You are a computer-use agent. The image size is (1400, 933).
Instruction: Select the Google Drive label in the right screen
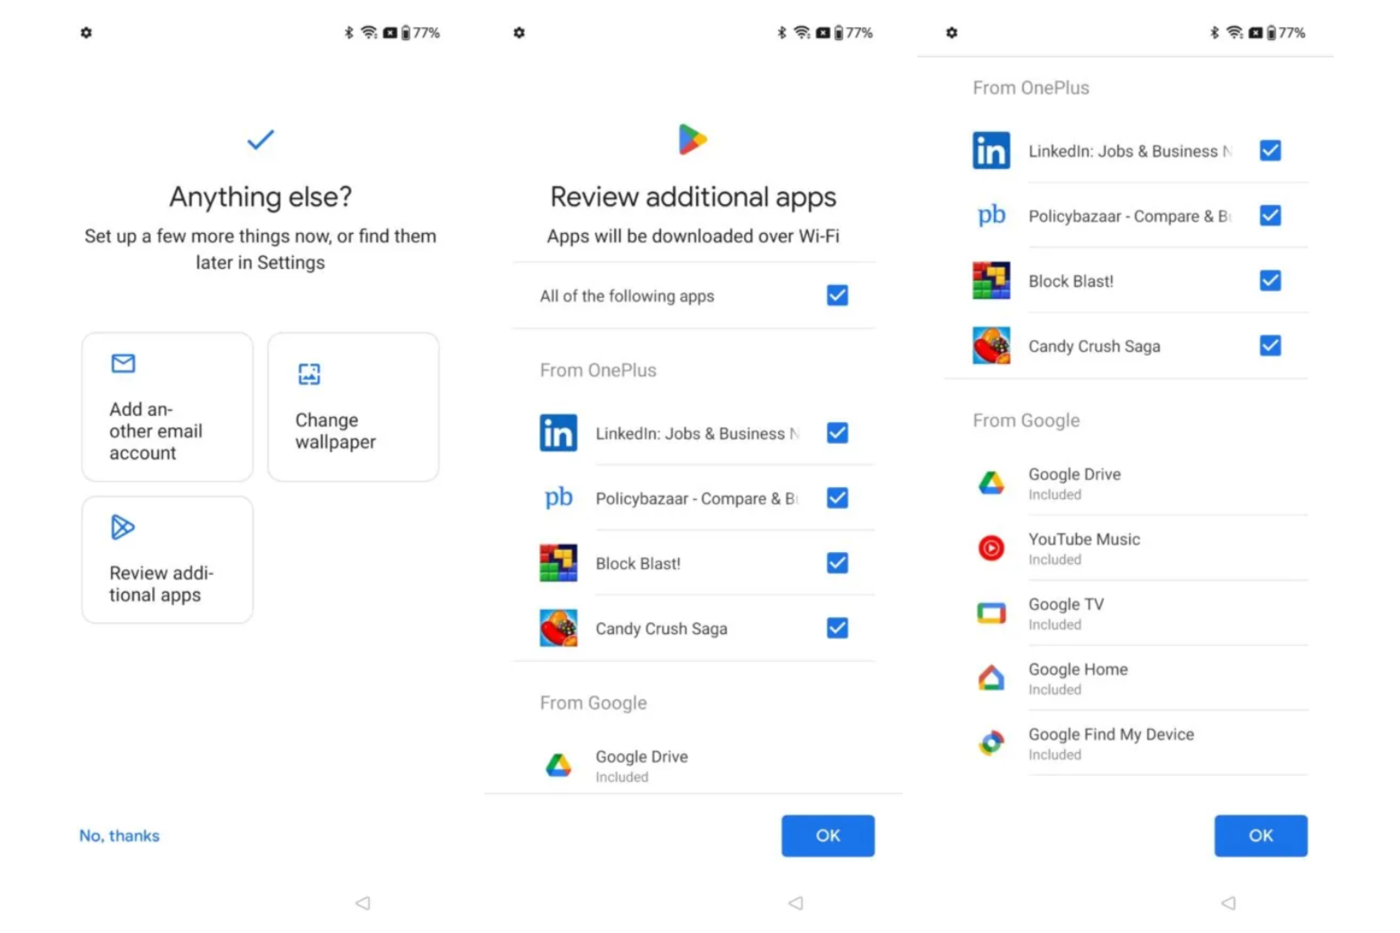(1074, 474)
